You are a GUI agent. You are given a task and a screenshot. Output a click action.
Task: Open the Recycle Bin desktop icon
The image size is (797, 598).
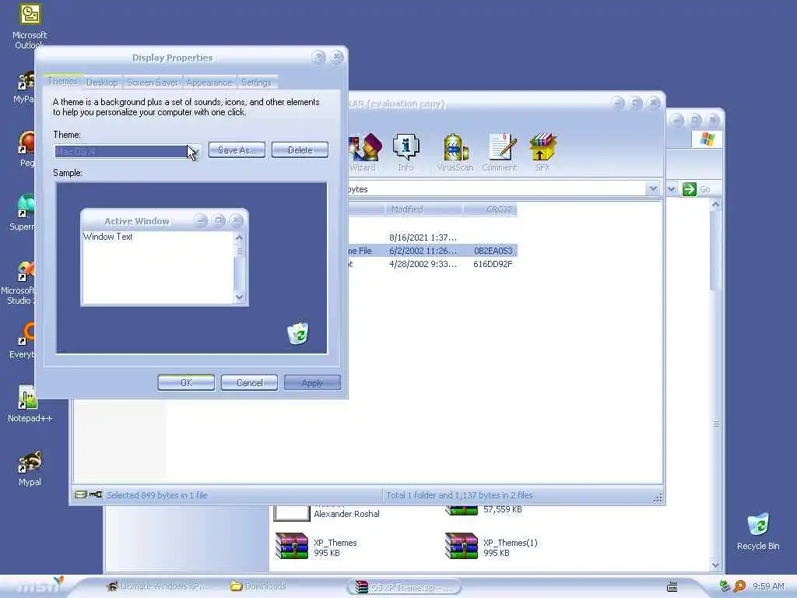tap(758, 531)
